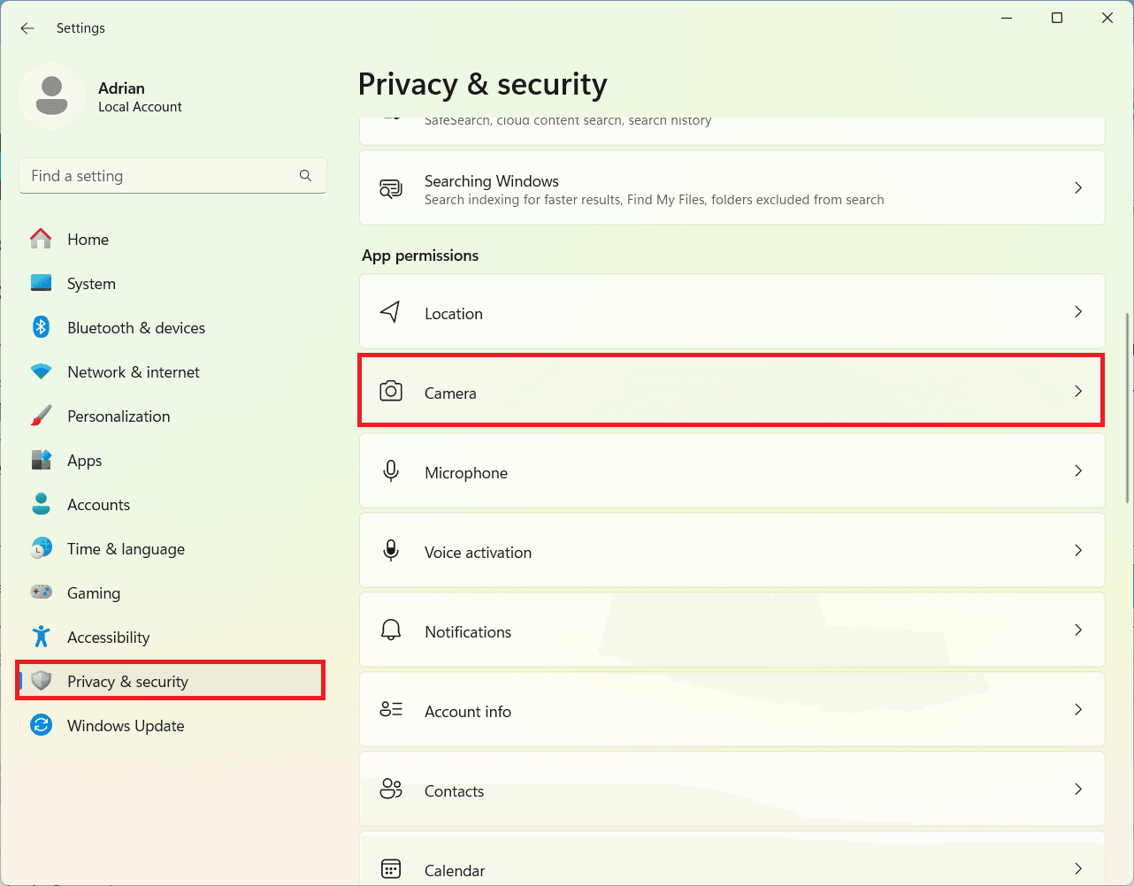Viewport: 1134px width, 886px height.
Task: Open Notifications via its chevron
Action: [1078, 630]
